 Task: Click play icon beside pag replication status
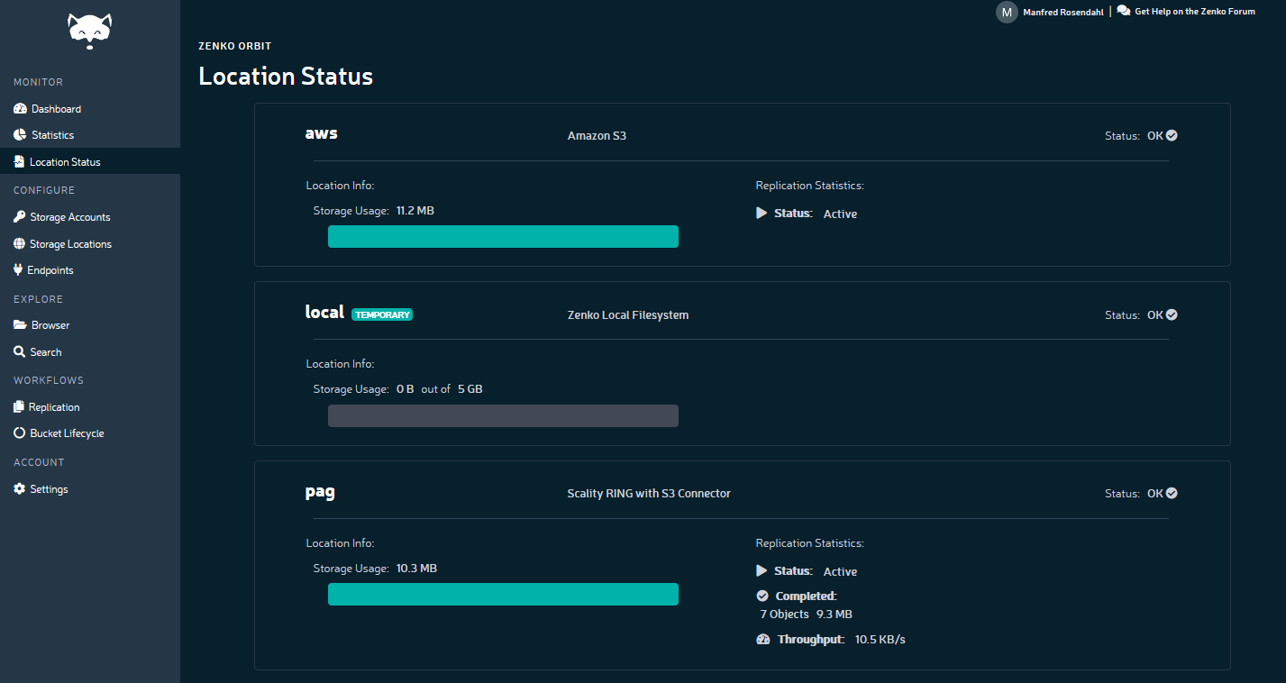762,571
